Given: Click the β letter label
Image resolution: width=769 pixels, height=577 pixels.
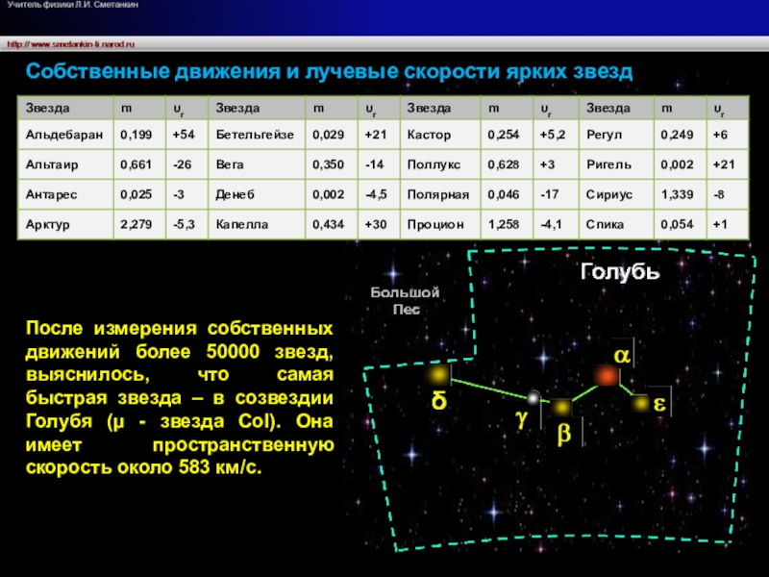Looking at the screenshot, I should coord(564,434).
